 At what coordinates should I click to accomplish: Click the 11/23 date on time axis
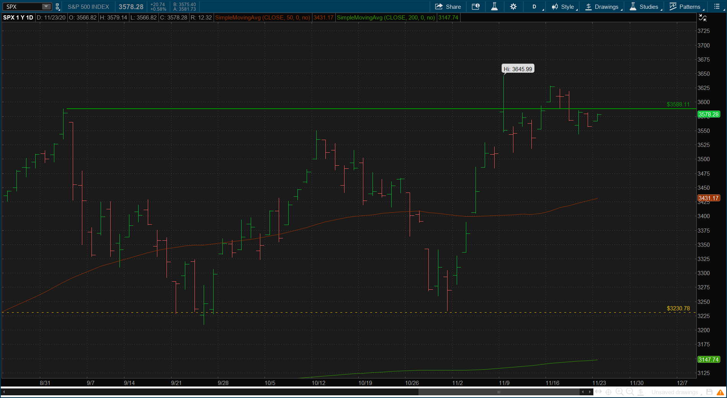pos(599,383)
